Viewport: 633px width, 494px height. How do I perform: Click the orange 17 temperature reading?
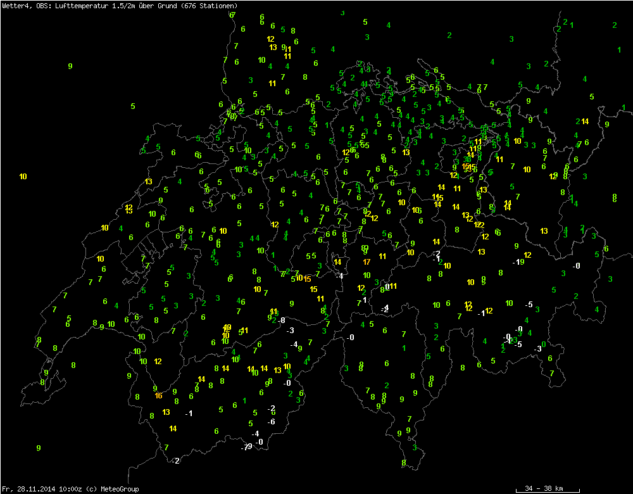coord(367,262)
